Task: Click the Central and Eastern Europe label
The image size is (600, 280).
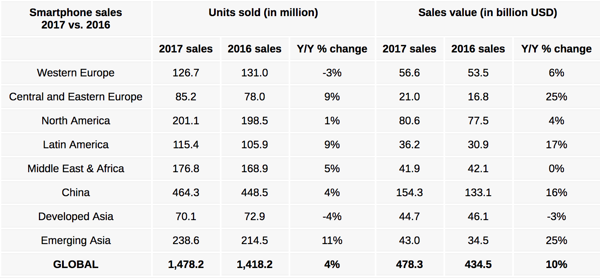Action: 76,97
